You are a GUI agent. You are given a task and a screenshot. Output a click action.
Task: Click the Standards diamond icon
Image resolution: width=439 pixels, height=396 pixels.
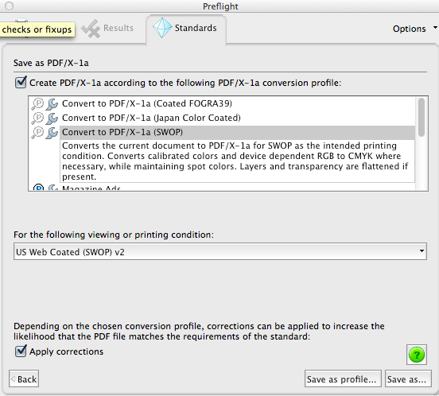click(161, 28)
